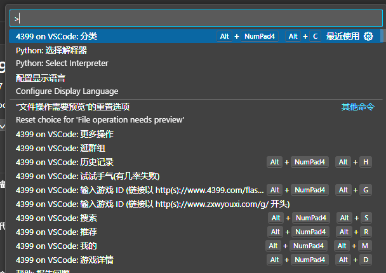The width and height of the screenshot is (386, 273).
Task: Select the game ID input for www.4399.com links
Action: 196,190
